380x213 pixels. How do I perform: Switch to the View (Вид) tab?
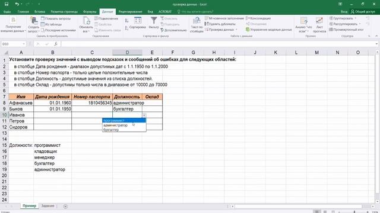click(x=150, y=11)
